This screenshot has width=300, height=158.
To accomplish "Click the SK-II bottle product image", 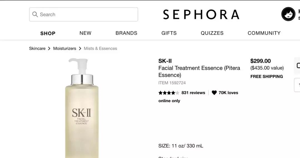I will [82, 108].
